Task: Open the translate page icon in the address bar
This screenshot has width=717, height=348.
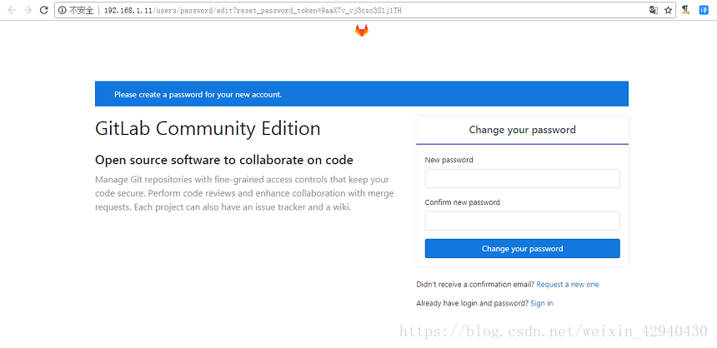Action: [x=654, y=10]
